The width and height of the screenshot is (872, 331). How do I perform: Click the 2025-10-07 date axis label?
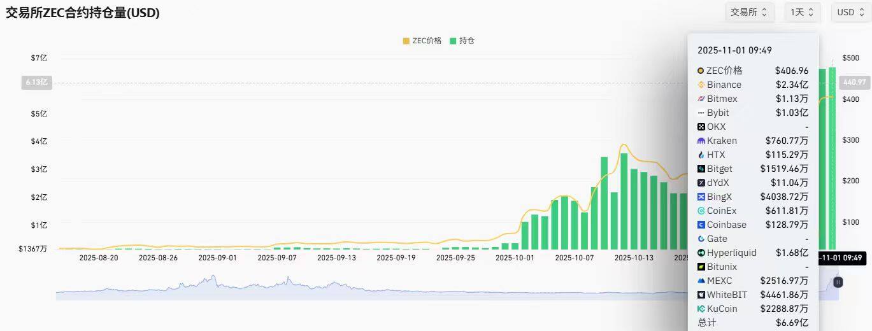pos(575,258)
